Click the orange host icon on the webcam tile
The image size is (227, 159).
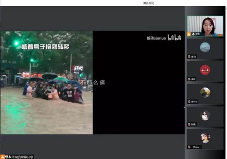pos(189,34)
